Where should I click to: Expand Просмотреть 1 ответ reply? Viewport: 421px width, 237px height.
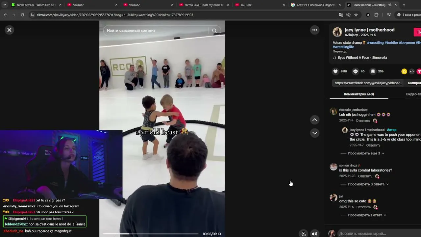[367, 215]
